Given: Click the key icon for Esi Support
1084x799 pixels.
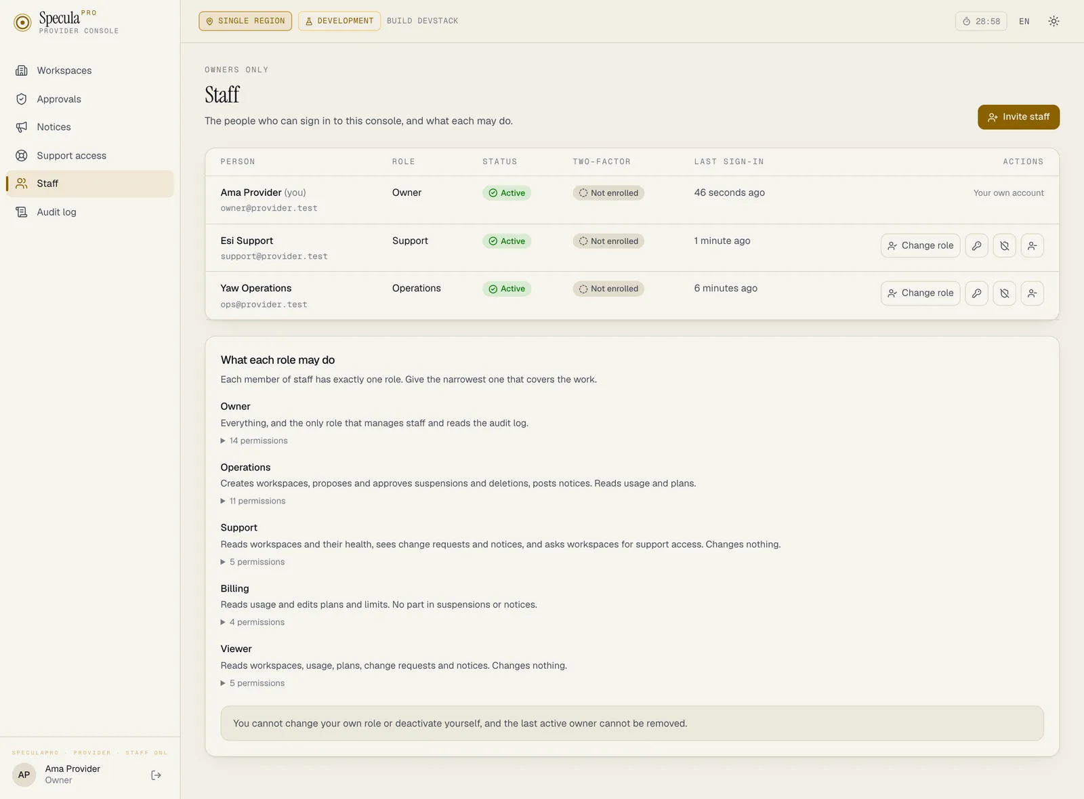Looking at the screenshot, I should click(976, 245).
